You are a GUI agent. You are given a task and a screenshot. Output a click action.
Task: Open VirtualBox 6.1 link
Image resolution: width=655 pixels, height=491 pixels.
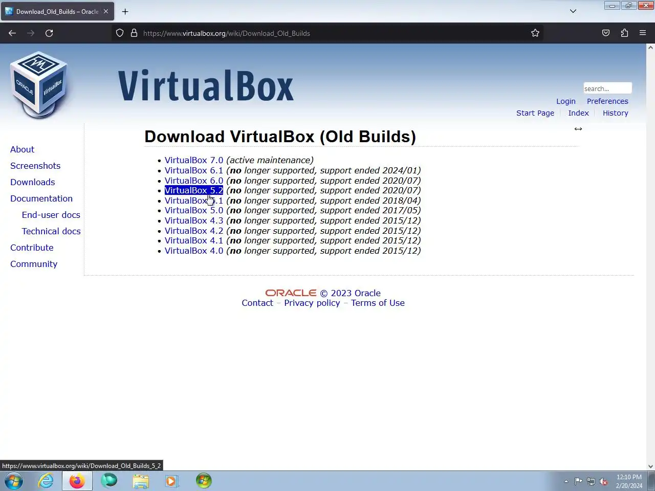194,170
